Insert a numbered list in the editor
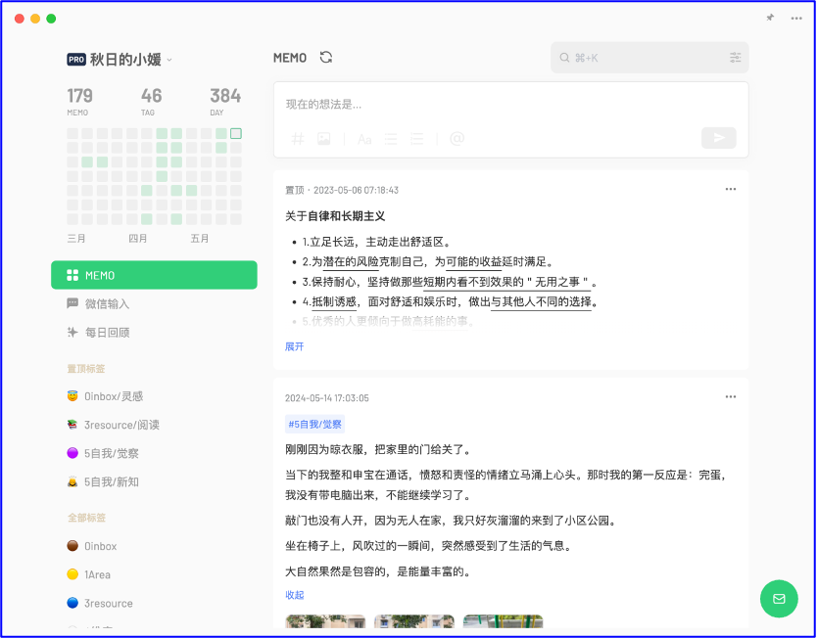Viewport: 817px width, 638px height. point(417,138)
